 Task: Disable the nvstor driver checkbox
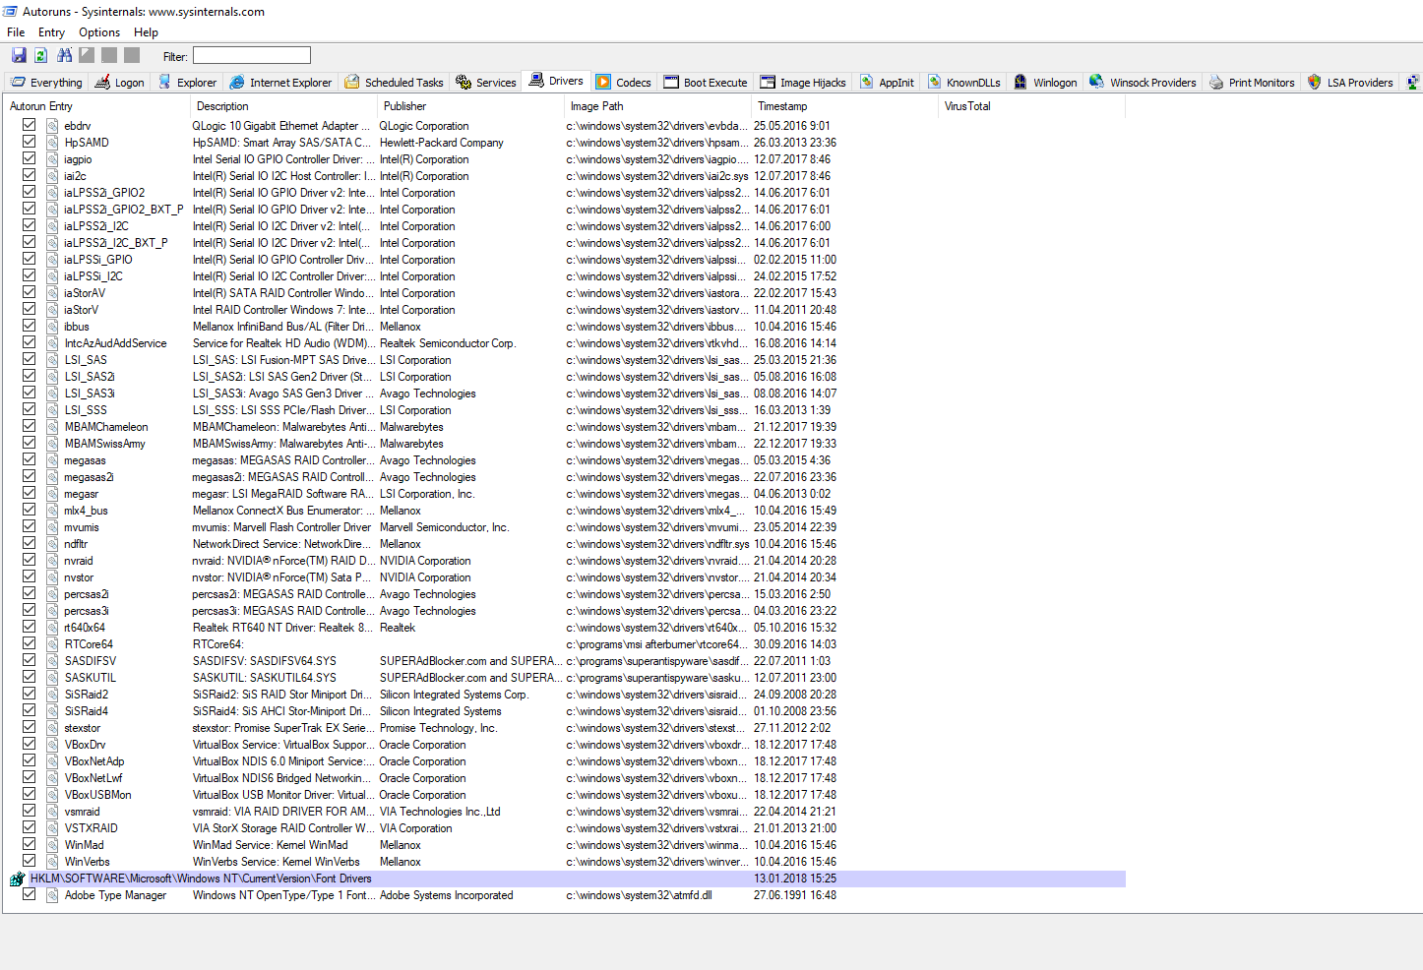pos(29,576)
